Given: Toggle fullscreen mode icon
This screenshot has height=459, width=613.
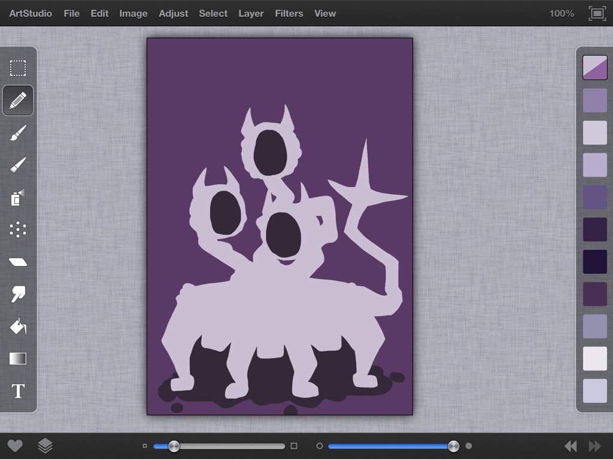Looking at the screenshot, I should point(597,14).
